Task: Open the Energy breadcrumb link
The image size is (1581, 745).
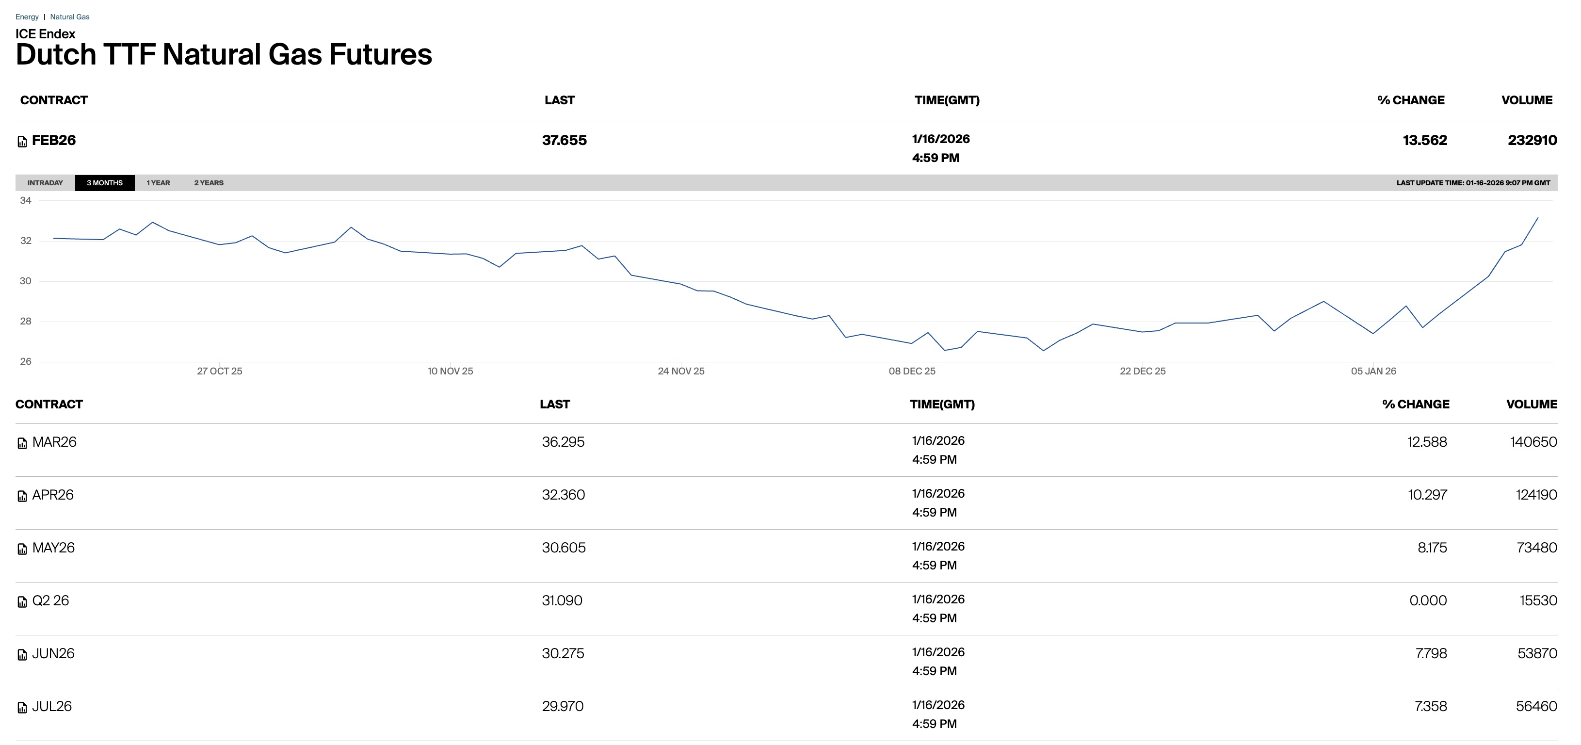Action: point(27,16)
